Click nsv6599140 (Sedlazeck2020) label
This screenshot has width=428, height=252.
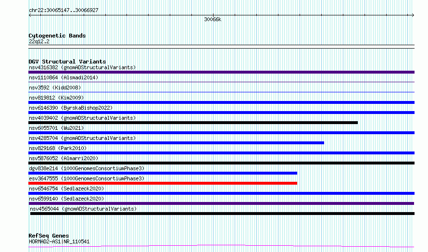tap(66, 199)
